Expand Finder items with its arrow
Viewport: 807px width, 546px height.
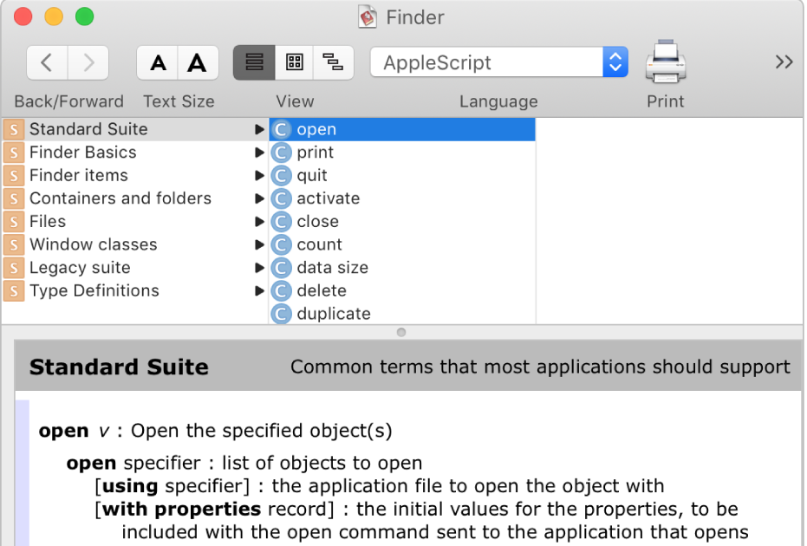click(x=259, y=175)
